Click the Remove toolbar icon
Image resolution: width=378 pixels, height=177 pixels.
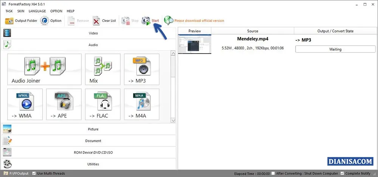(x=71, y=21)
